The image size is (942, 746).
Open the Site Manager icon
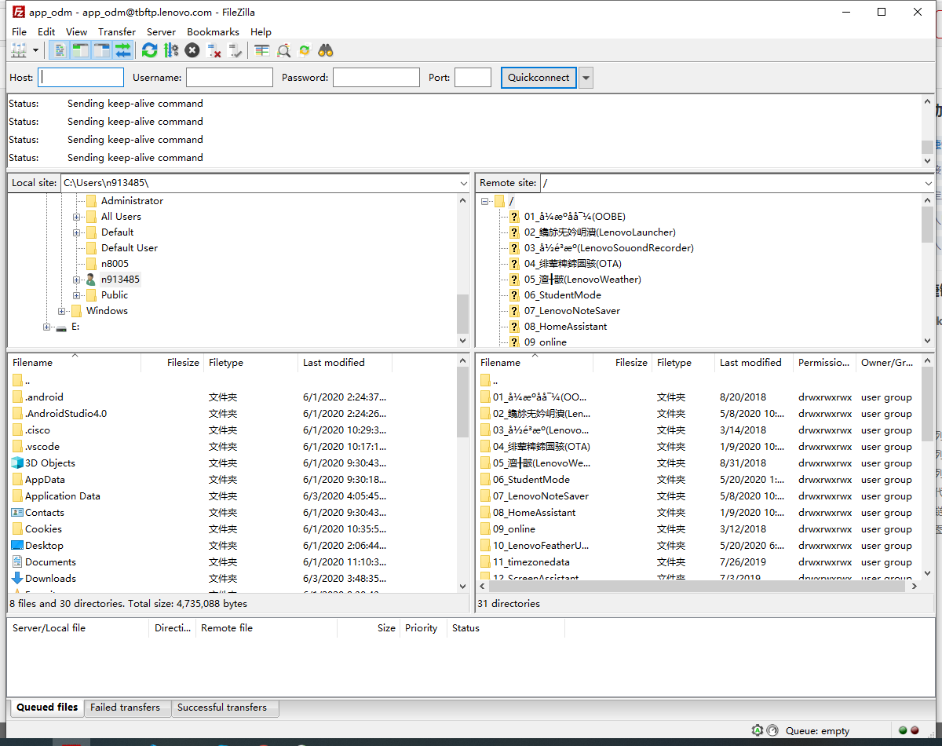point(19,50)
